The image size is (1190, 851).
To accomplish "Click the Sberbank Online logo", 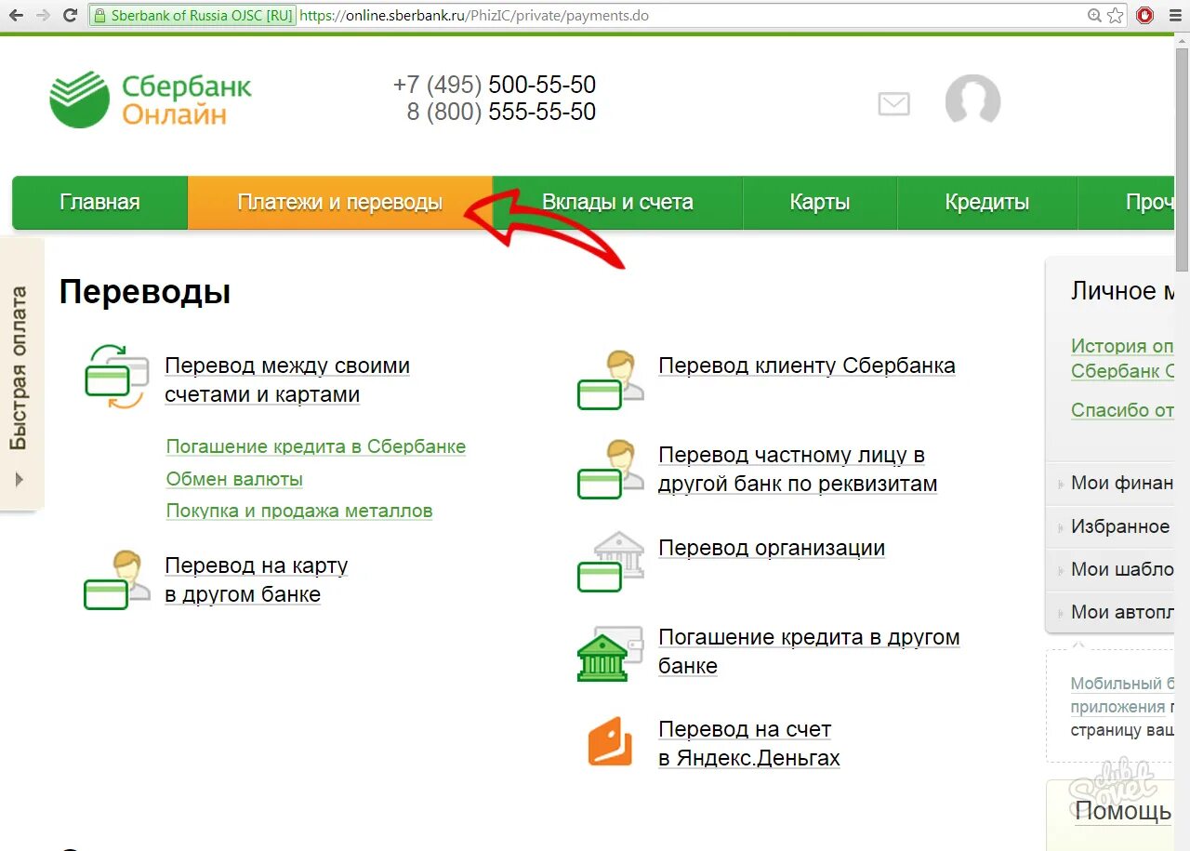I will [x=151, y=100].
